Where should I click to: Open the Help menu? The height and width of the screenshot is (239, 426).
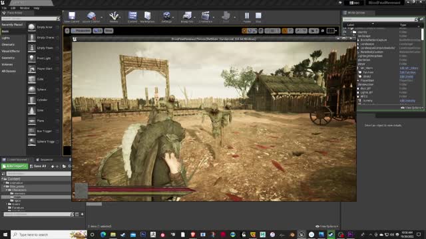point(37,8)
